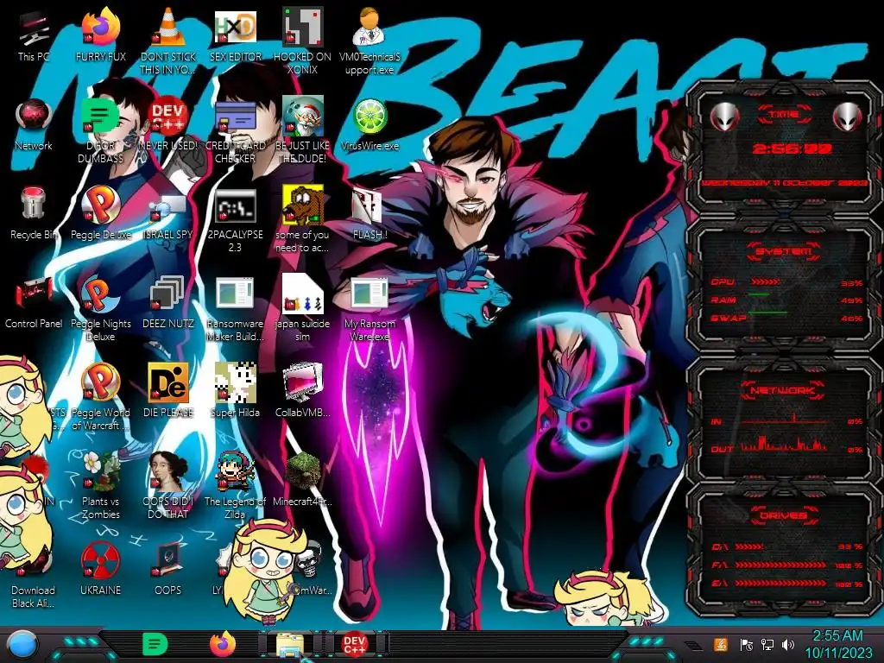This screenshot has height=663, width=884.
Task: Open the green chat-bubble desktop shortcut
Action: 101,117
